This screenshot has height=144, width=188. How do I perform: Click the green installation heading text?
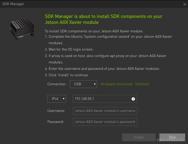click(104, 19)
